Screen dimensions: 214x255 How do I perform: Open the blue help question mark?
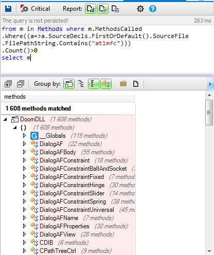[x=153, y=9]
